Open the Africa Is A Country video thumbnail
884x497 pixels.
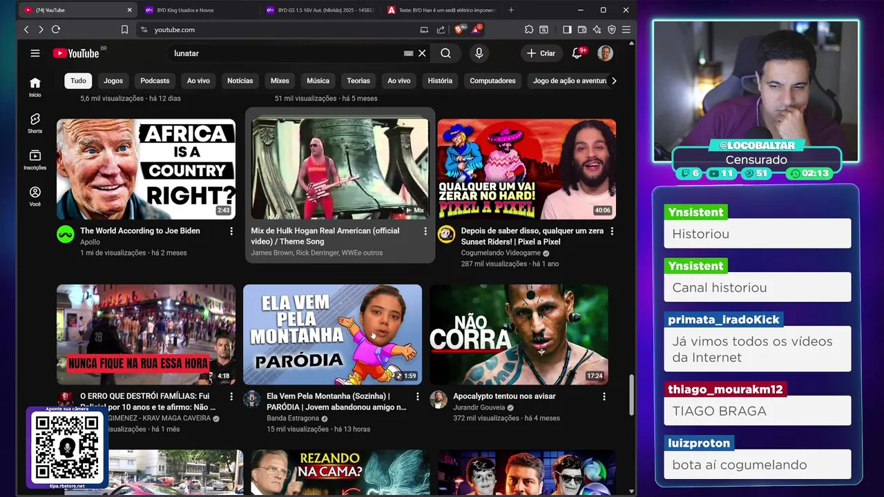coord(146,169)
